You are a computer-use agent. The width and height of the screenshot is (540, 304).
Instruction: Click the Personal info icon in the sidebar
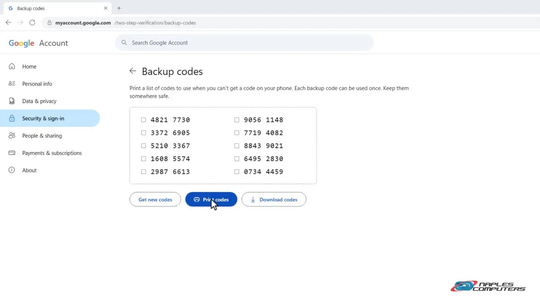[x=12, y=84]
